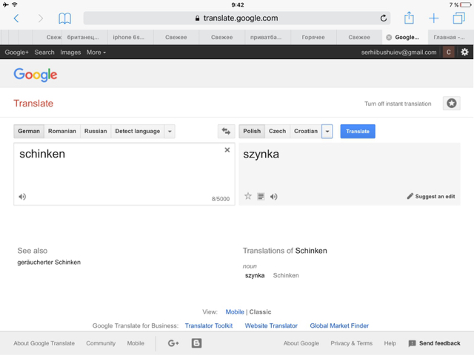
Task: Select Croatian as target language
Action: pyautogui.click(x=306, y=132)
